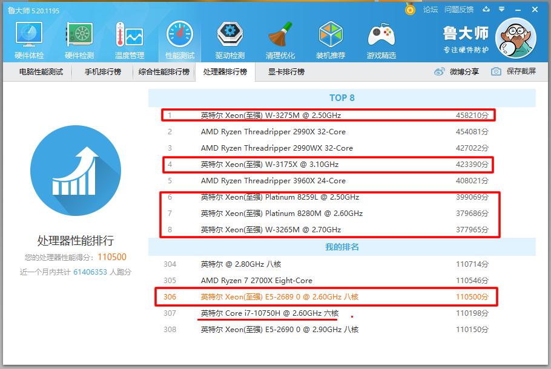Image resolution: width=551 pixels, height=369 pixels.
Task: Select Xeon E5-2690 0 @ 2.90GHz row
Action: point(342,329)
